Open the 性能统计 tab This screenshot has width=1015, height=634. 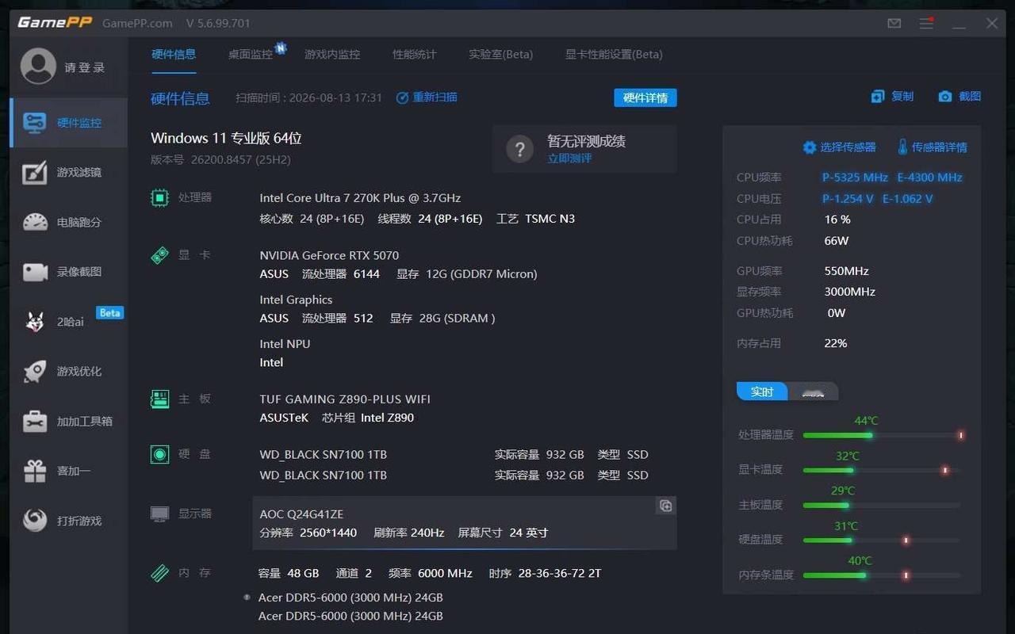414,55
